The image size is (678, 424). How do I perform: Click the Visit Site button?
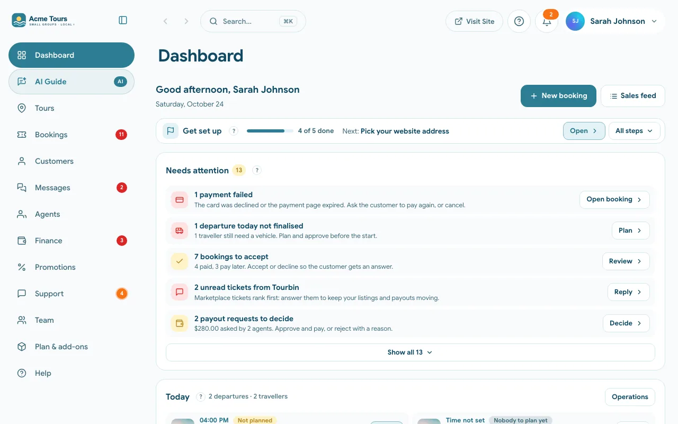[474, 21]
